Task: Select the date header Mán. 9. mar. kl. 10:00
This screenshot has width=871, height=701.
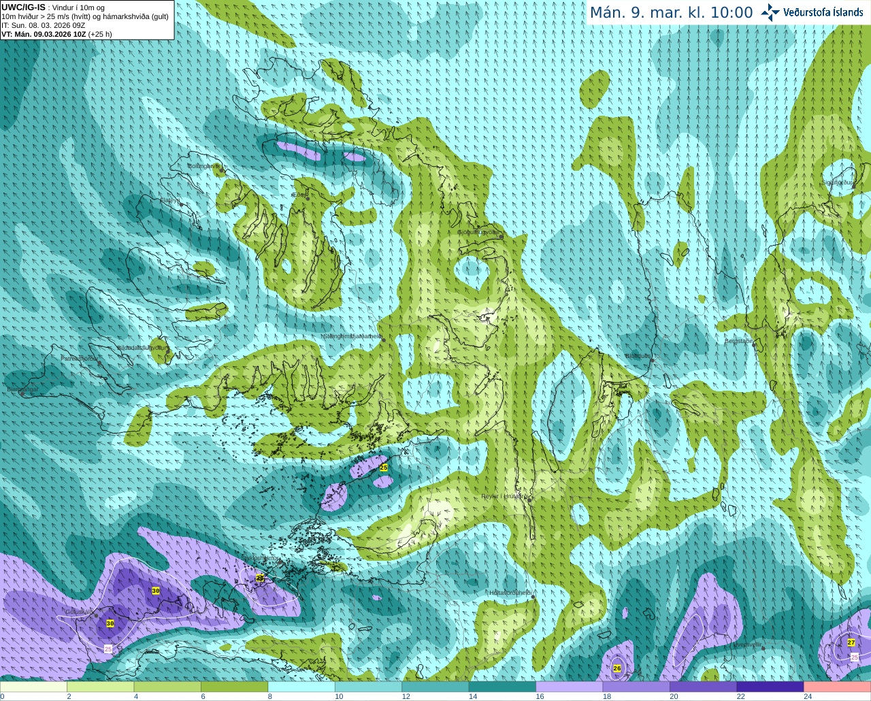Action: [671, 13]
